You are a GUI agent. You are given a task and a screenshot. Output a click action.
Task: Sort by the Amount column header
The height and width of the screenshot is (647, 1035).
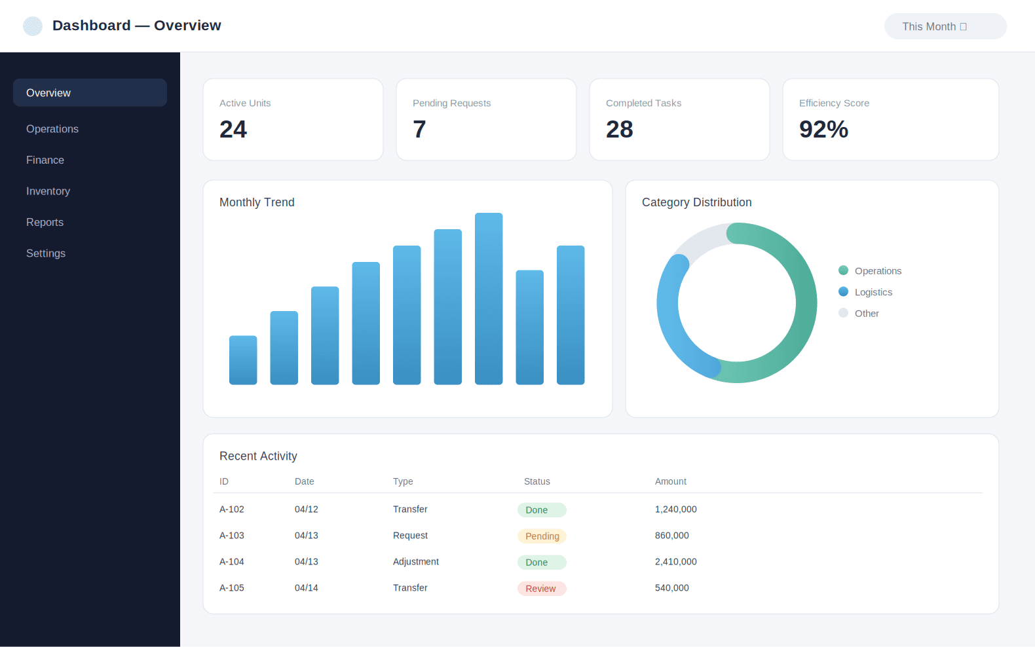[671, 481]
